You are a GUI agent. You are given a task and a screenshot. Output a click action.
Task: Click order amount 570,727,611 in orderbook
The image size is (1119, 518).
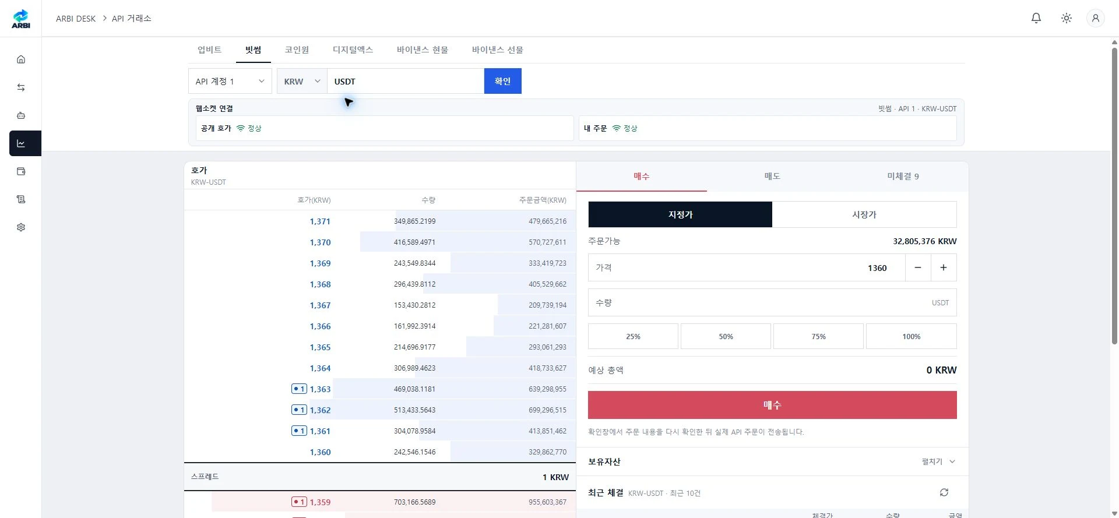coord(547,242)
